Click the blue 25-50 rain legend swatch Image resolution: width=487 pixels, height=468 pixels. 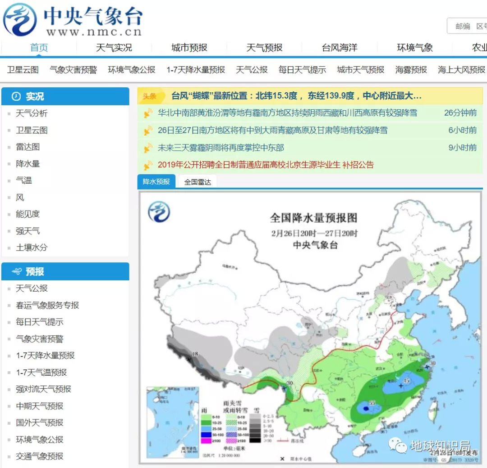[206, 429]
